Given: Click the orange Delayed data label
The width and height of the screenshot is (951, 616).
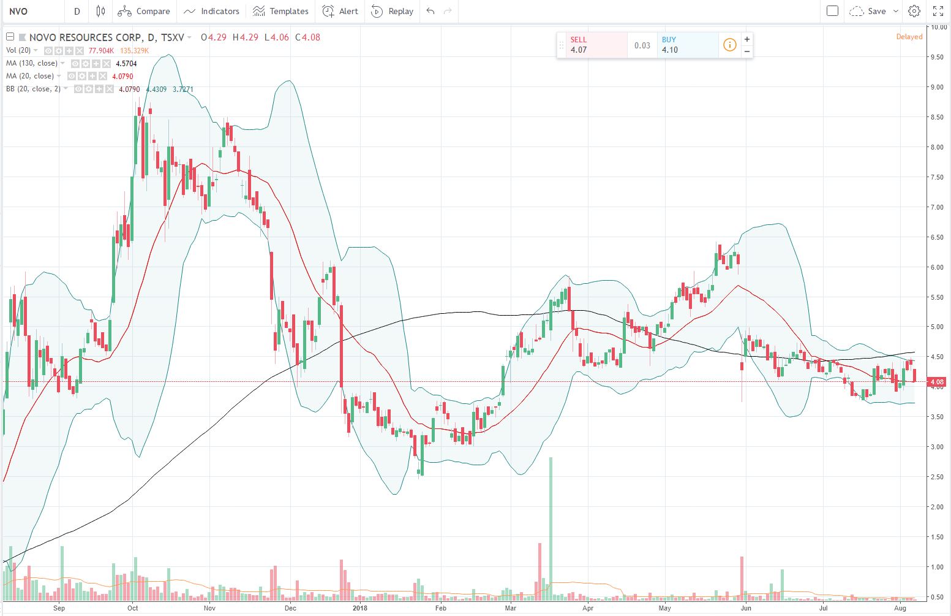Looking at the screenshot, I should (x=909, y=37).
